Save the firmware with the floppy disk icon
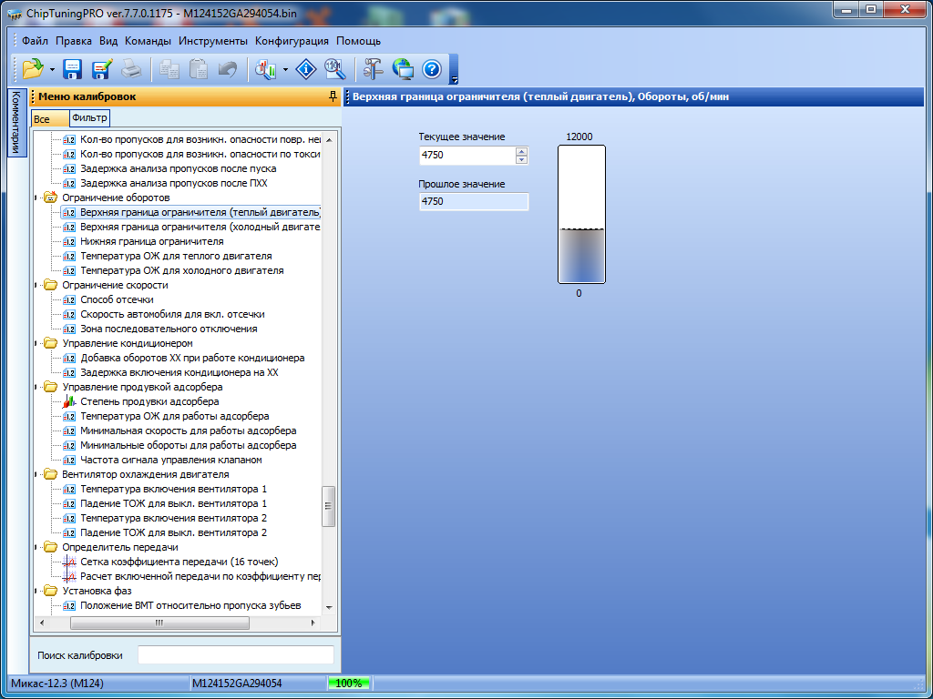Viewport: 933px width, 699px height. pyautogui.click(x=73, y=68)
